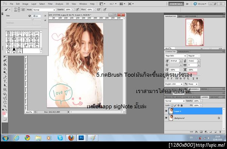Enable airbrush mode icon

99,10
